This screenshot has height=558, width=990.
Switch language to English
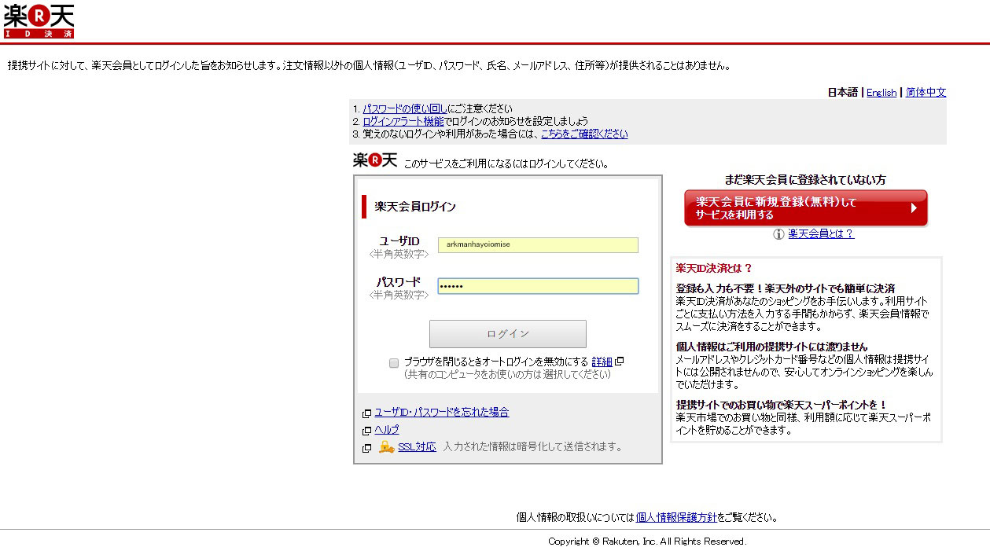(881, 92)
